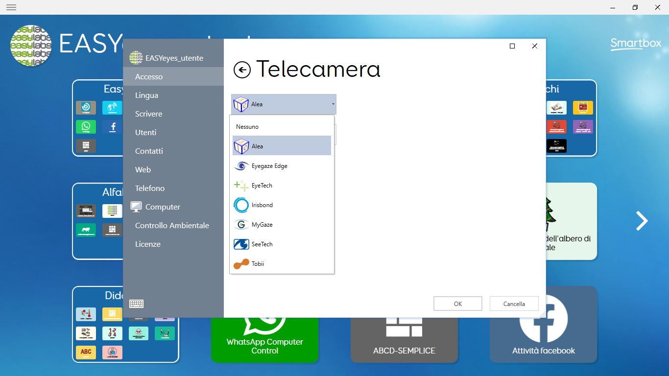669x376 pixels.
Task: Go to next page with right chevron
Action: point(642,221)
